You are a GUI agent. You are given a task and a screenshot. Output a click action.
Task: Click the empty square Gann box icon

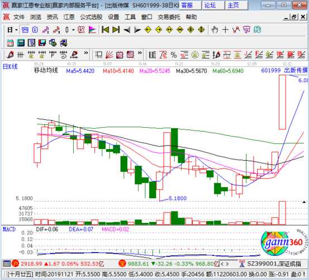click(x=98, y=55)
